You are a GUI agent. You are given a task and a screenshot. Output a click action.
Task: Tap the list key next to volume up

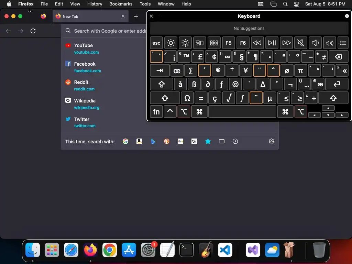click(x=343, y=43)
